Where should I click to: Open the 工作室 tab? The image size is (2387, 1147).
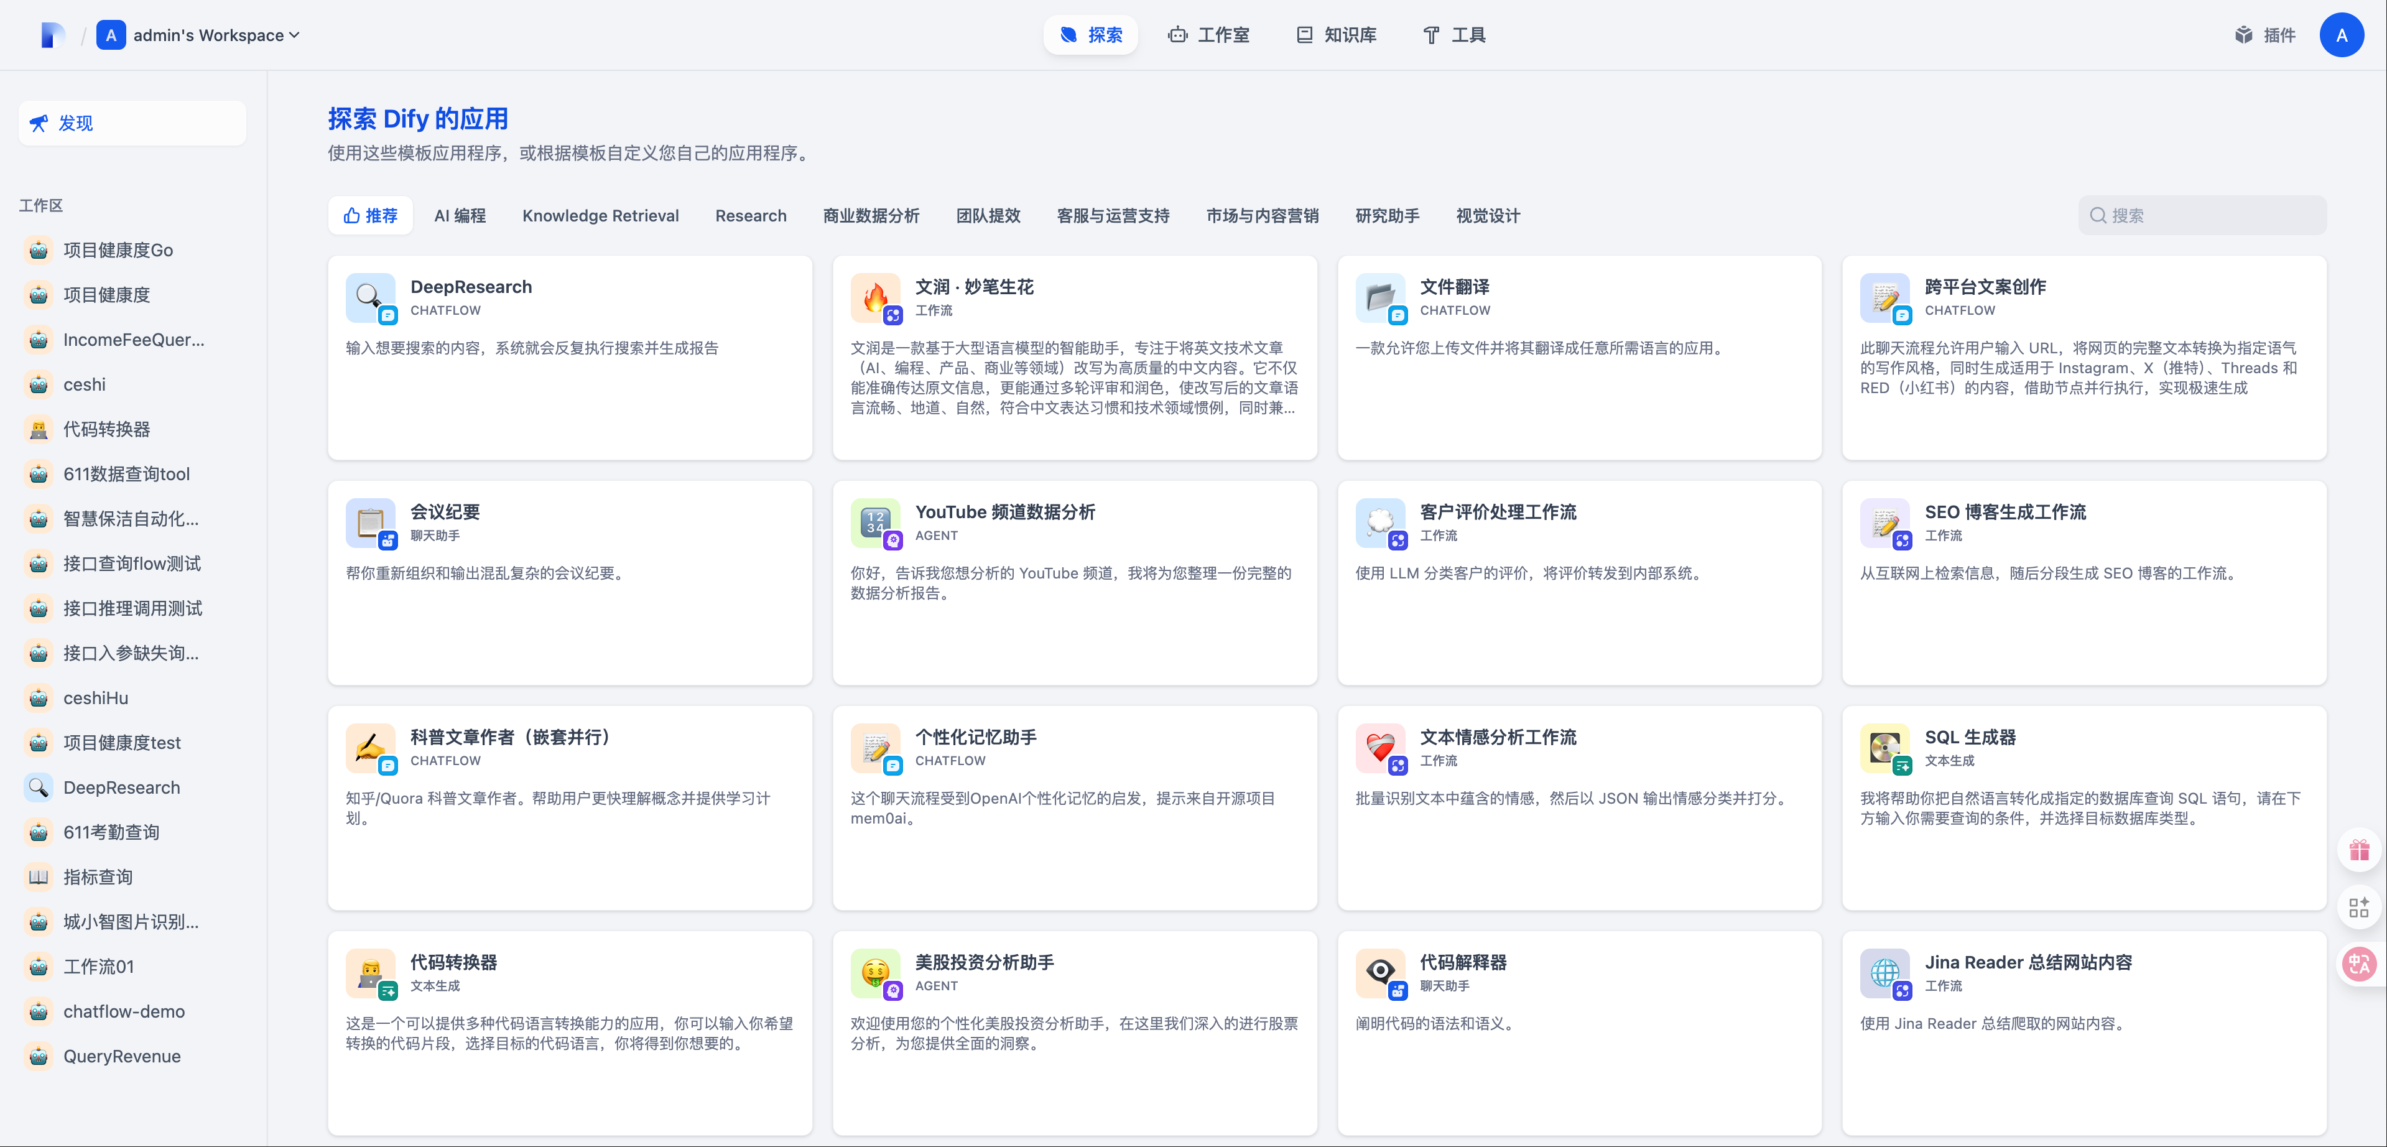pyautogui.click(x=1209, y=35)
